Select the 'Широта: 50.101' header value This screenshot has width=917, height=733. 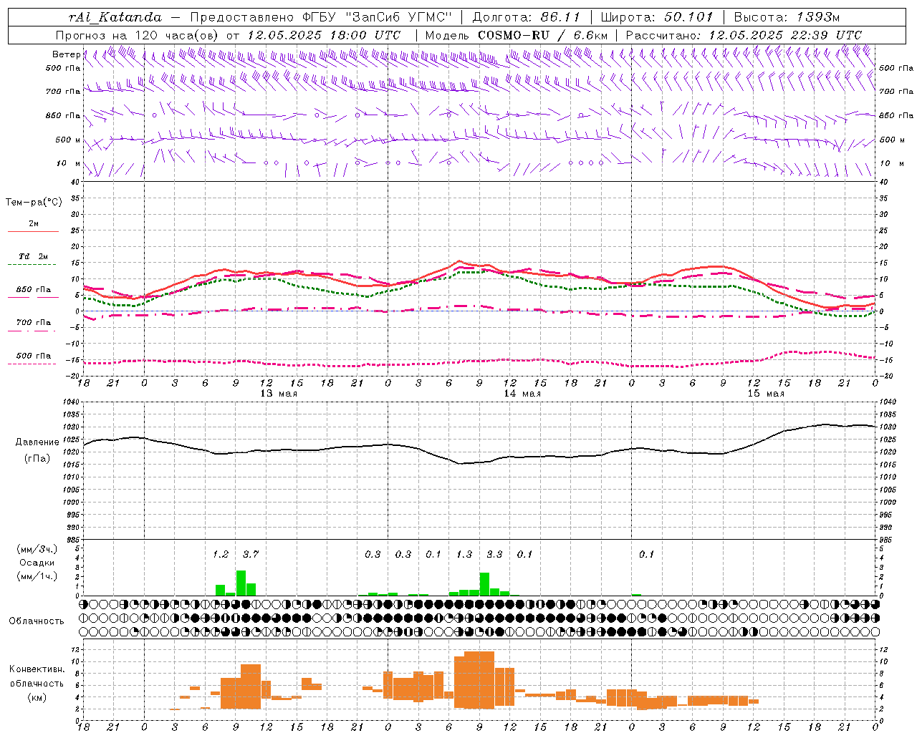coord(657,17)
